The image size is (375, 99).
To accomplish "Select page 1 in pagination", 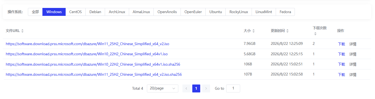I will [x=196, y=88].
